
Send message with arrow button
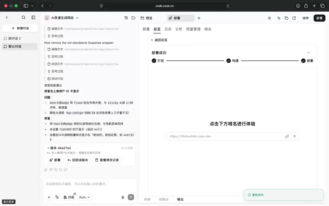[x=131, y=197]
